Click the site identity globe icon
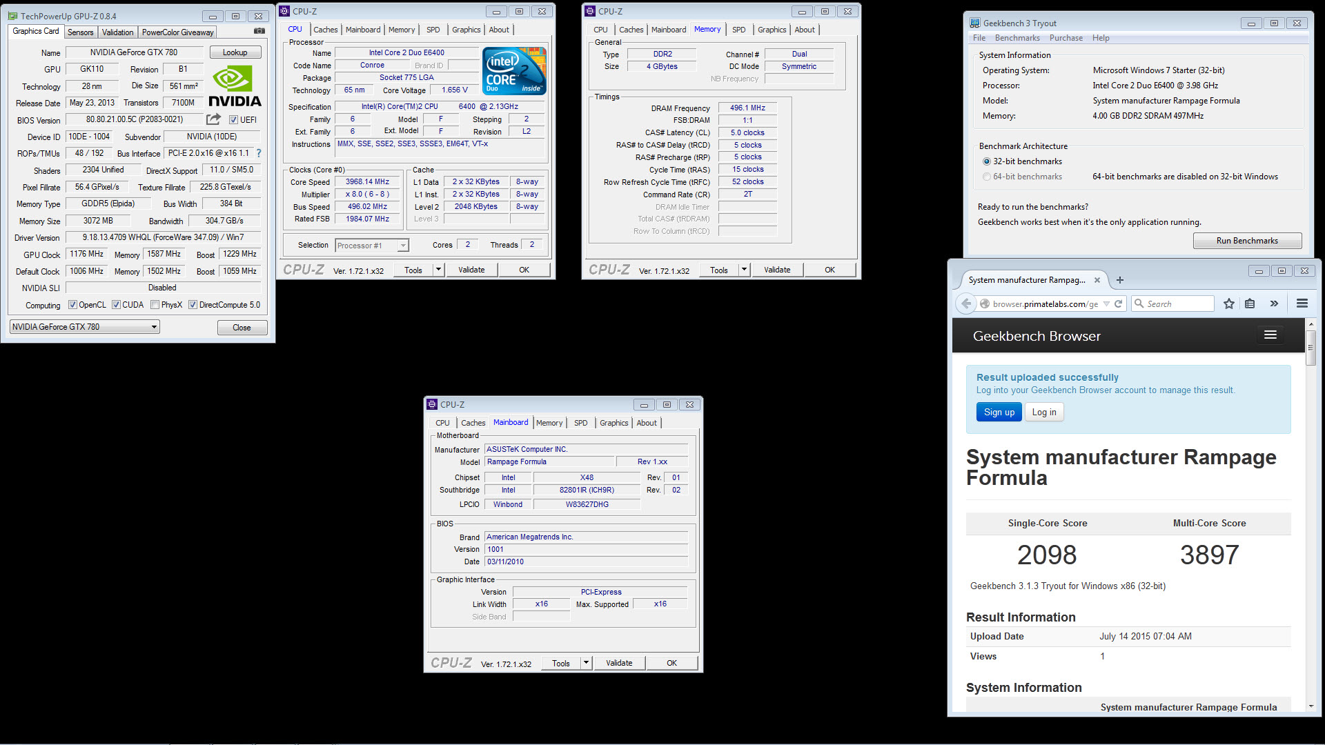 point(985,304)
